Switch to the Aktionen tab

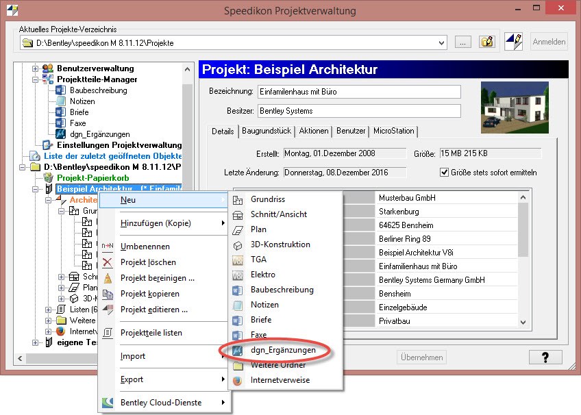pyautogui.click(x=314, y=131)
